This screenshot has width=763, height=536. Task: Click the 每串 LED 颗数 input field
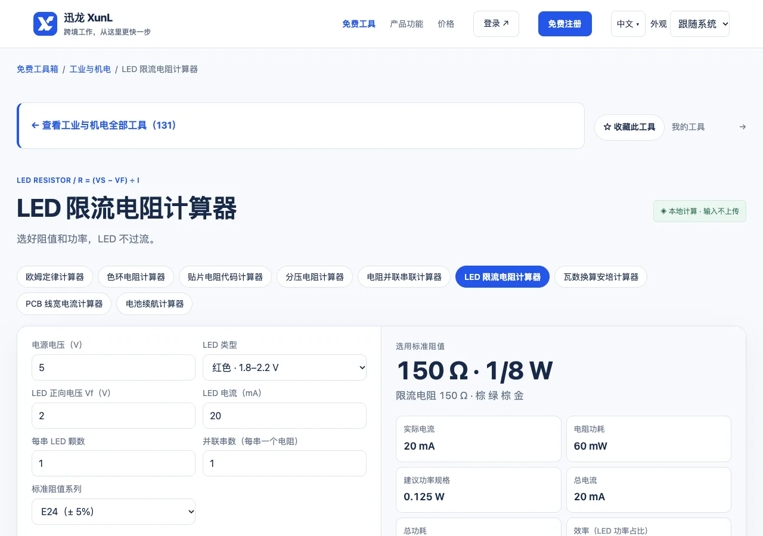(x=113, y=463)
